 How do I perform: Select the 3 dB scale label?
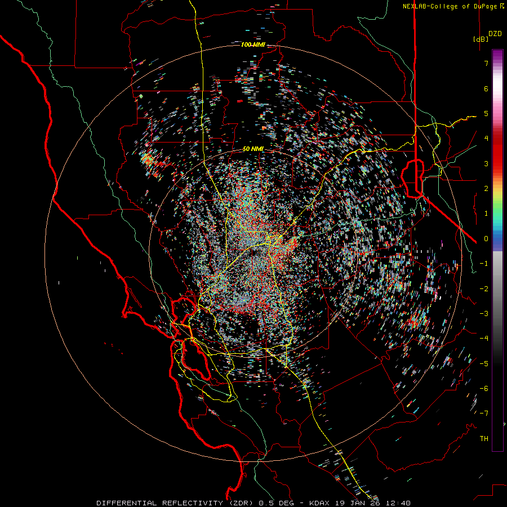(x=486, y=163)
